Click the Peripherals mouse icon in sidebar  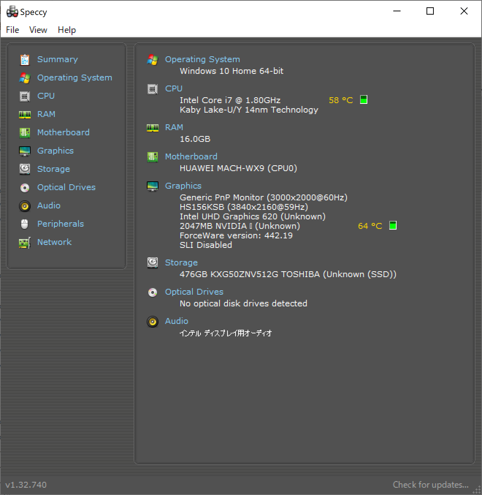(x=24, y=224)
